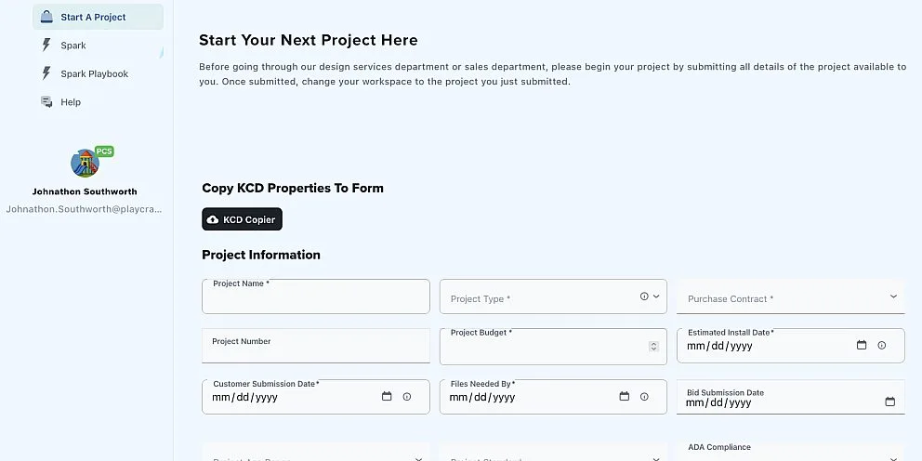The width and height of the screenshot is (922, 461).
Task: Click info icon in Project Type field
Action: (x=644, y=296)
